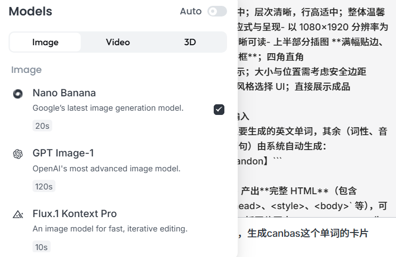Click the Google's latest image generation model description
Screen dimensions: 396x257
point(108,108)
